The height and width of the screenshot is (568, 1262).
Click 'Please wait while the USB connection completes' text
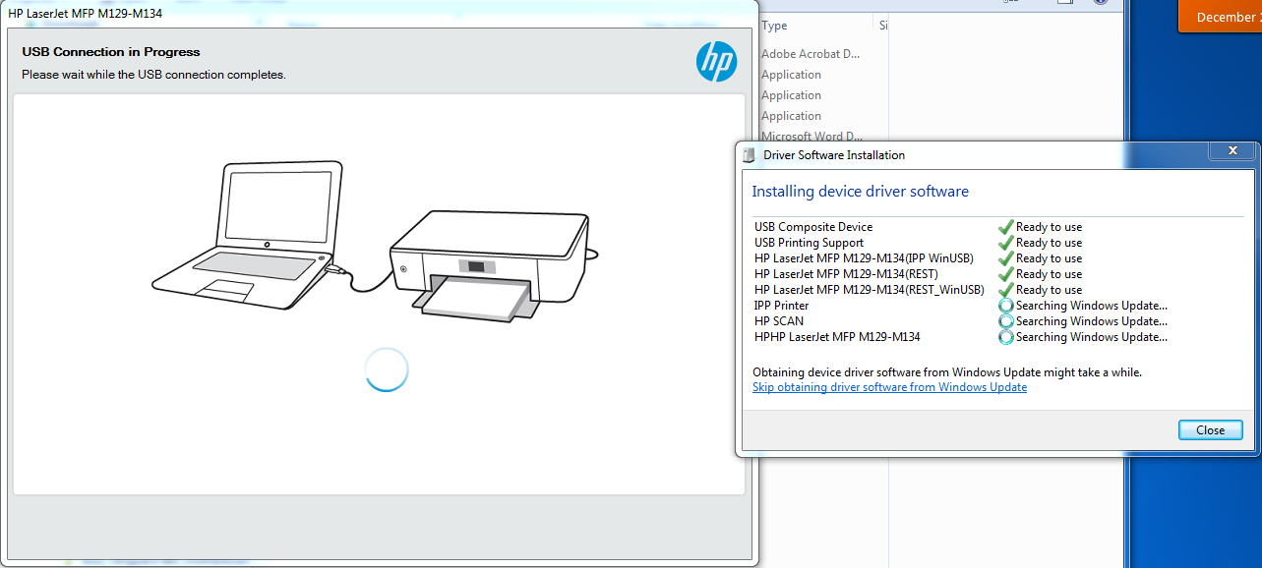click(x=153, y=75)
